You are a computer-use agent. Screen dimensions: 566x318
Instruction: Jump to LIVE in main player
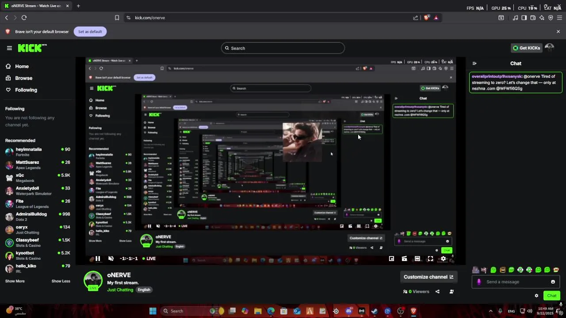point(148,259)
